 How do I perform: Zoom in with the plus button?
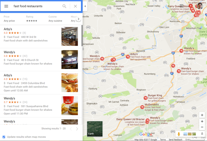tap(202, 121)
